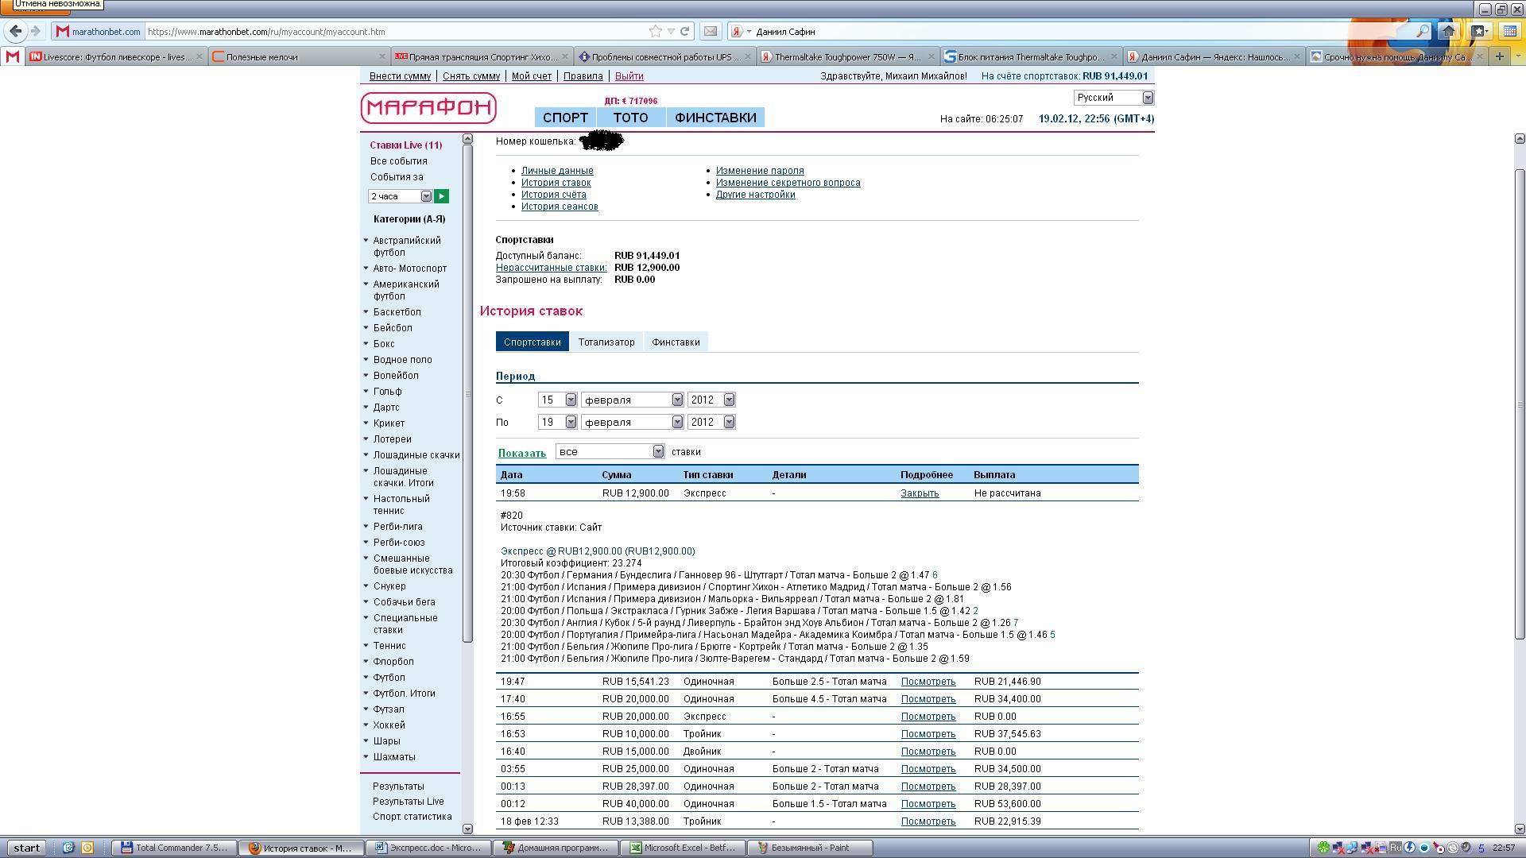The image size is (1526, 858).
Task: Open the Firefox home page icon
Action: click(x=1448, y=31)
